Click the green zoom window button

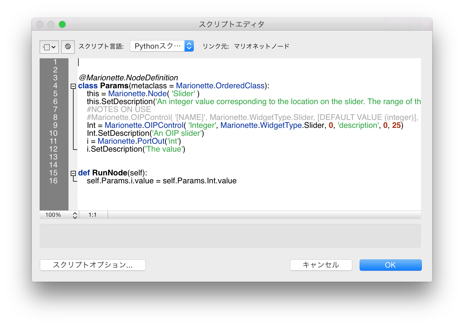pyautogui.click(x=62, y=24)
